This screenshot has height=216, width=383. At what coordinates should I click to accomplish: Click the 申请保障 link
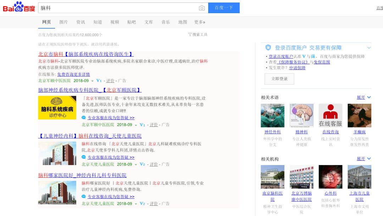297,68
